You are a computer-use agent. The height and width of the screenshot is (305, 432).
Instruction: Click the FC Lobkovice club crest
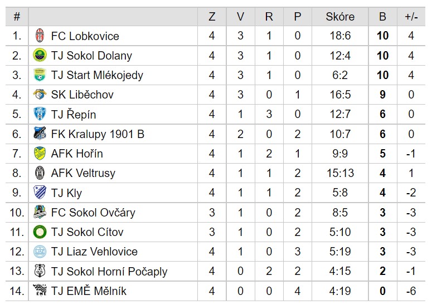coord(40,36)
